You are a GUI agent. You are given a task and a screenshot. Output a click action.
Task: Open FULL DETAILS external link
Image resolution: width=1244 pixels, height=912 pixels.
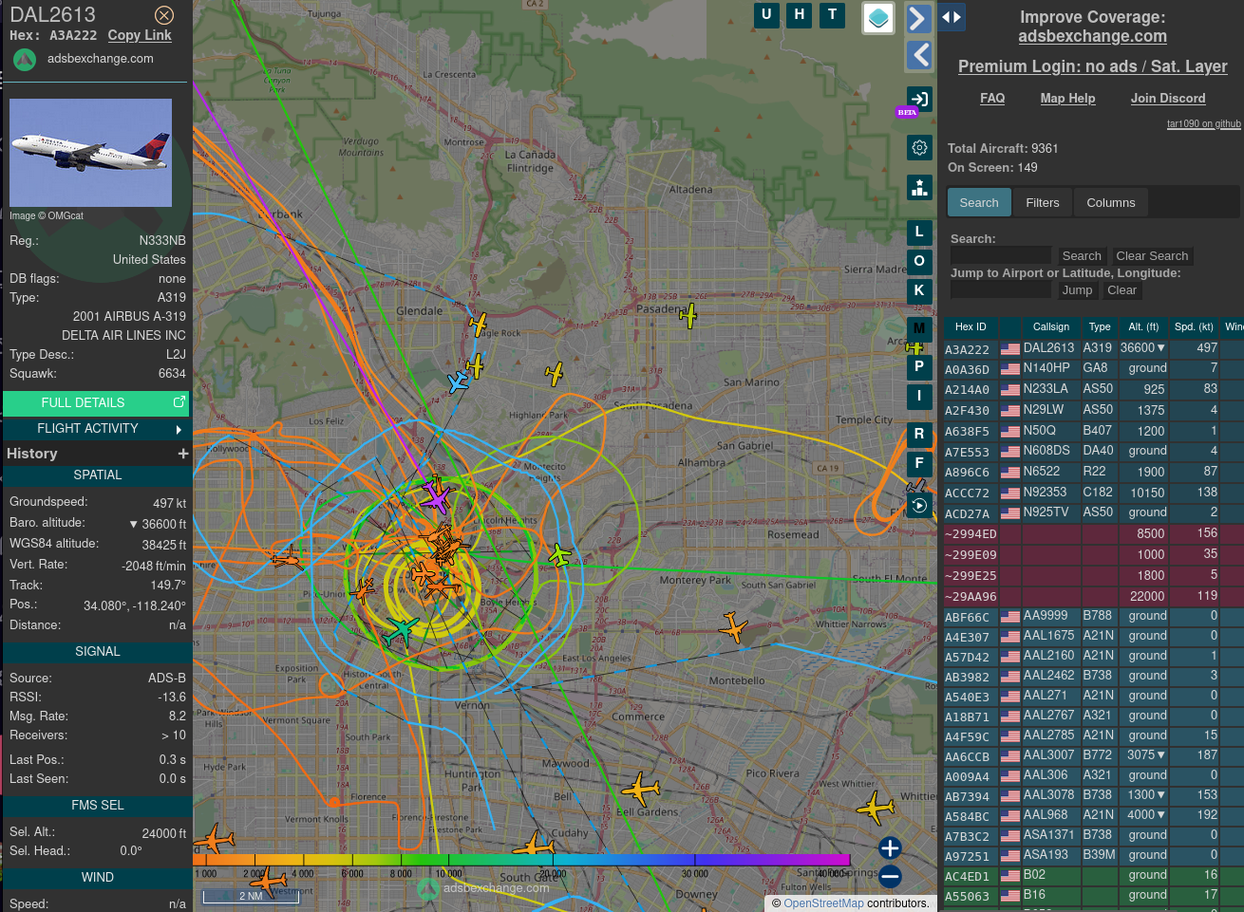(x=96, y=403)
